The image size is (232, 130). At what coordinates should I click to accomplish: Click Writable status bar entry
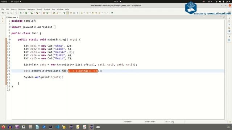pyautogui.click(x=128, y=122)
